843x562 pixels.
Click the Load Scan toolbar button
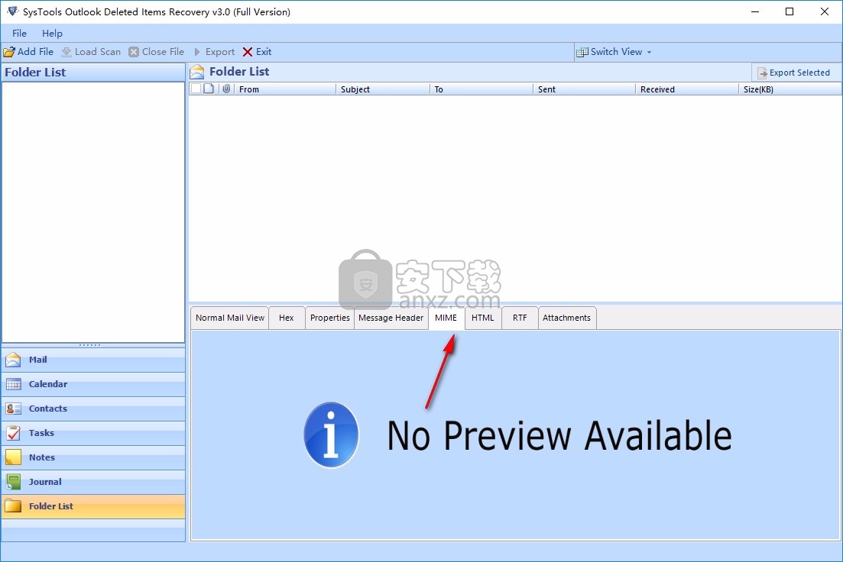91,52
